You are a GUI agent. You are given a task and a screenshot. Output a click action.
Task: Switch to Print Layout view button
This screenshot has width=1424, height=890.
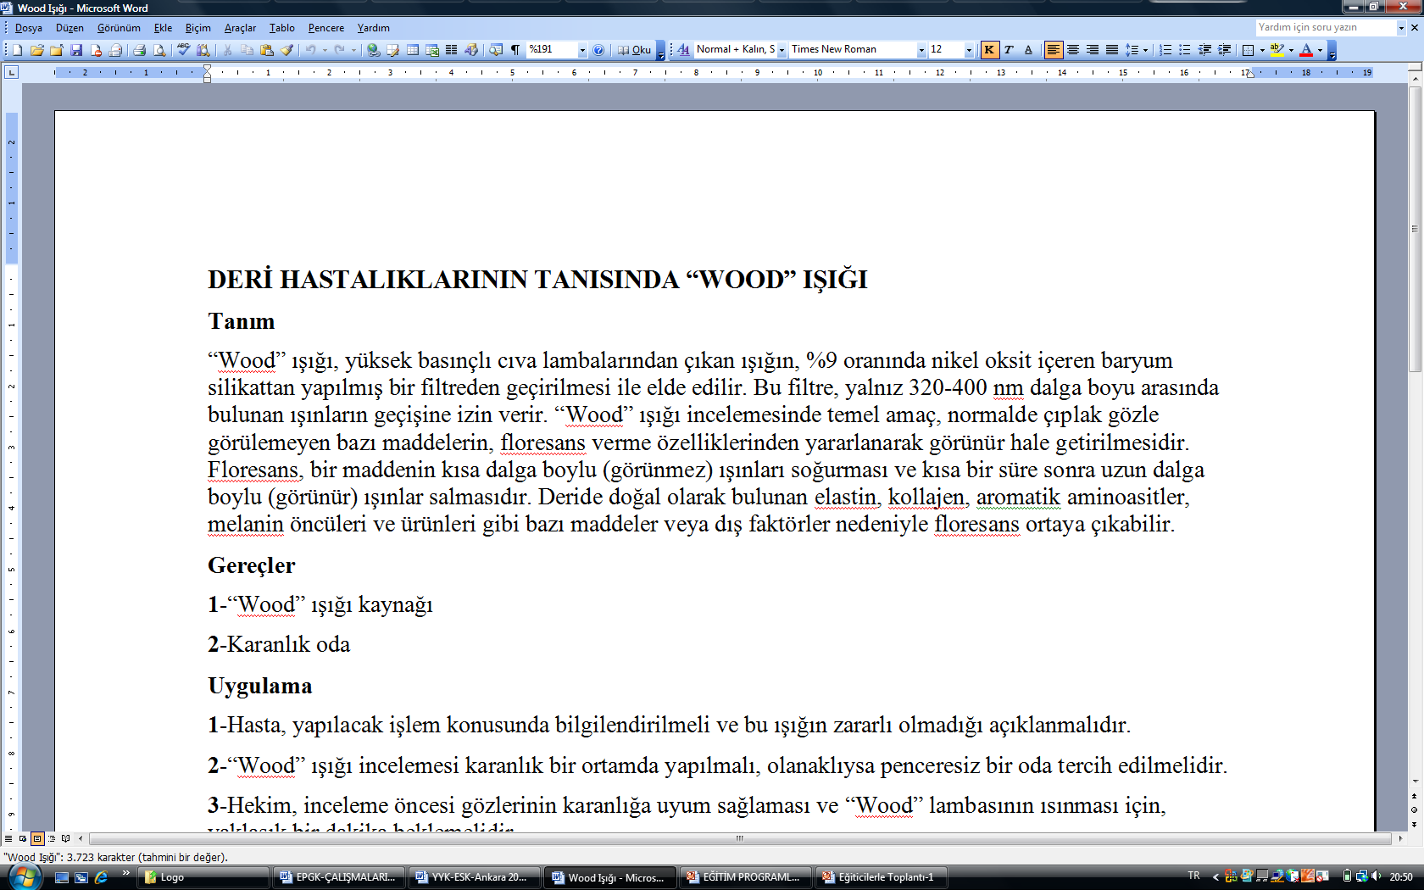[37, 839]
